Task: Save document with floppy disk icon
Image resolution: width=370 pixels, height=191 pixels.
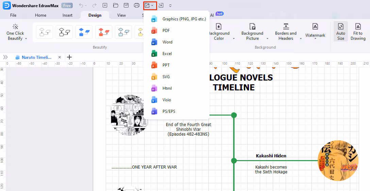Action: coord(126,5)
